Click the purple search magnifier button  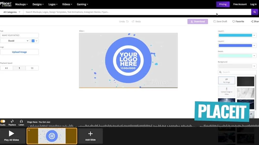coord(255,12)
